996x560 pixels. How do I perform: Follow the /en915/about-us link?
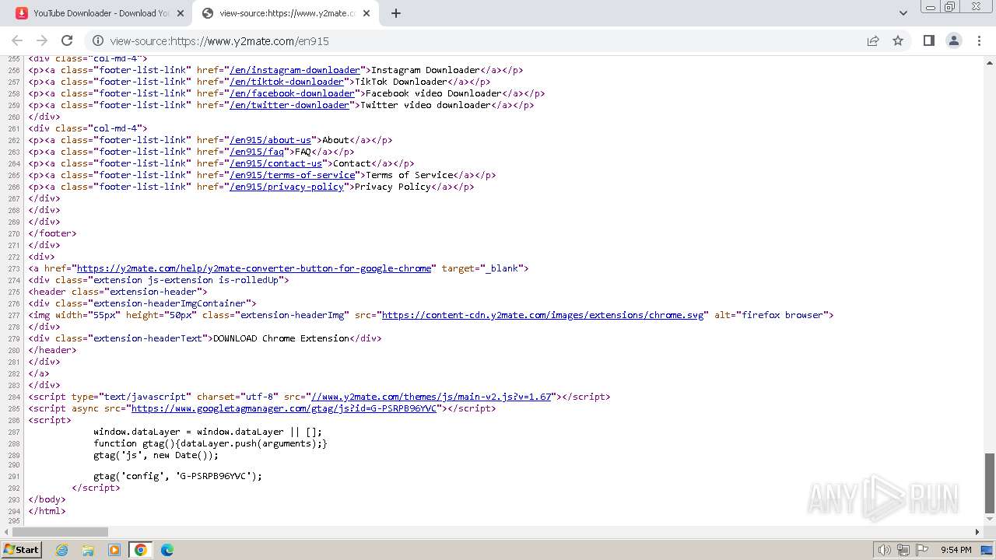tap(270, 140)
